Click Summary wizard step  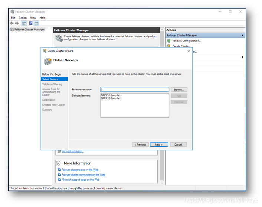47,110
